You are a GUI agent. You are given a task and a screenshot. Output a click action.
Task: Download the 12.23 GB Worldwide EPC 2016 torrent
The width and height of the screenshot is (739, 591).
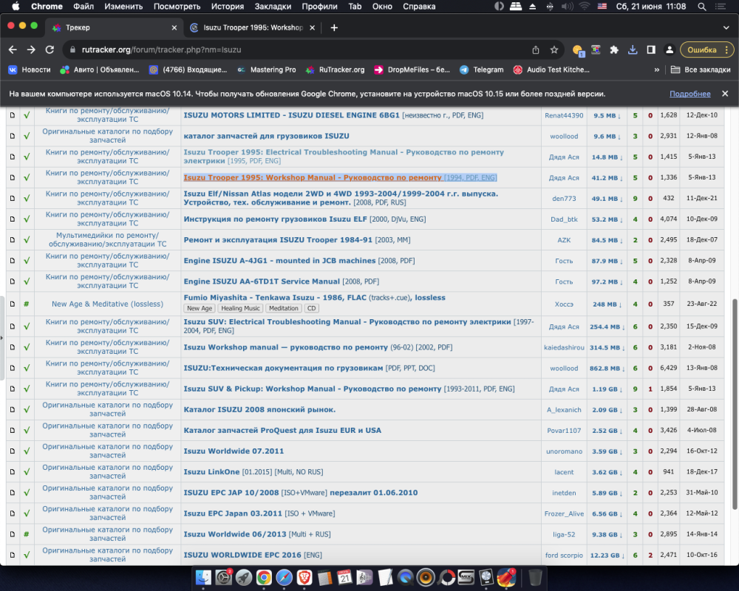point(607,556)
